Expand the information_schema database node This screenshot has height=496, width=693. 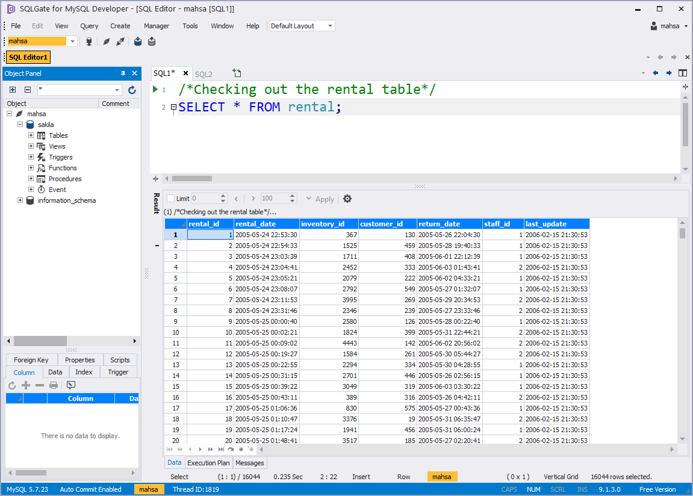coord(20,200)
